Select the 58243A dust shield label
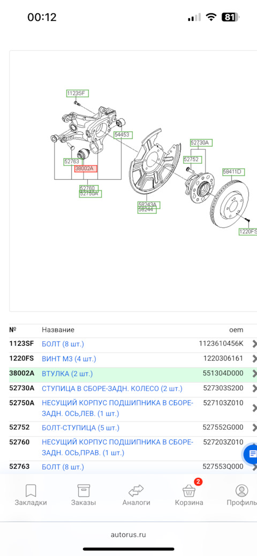Viewport: 257px width, 556px height. [x=149, y=205]
